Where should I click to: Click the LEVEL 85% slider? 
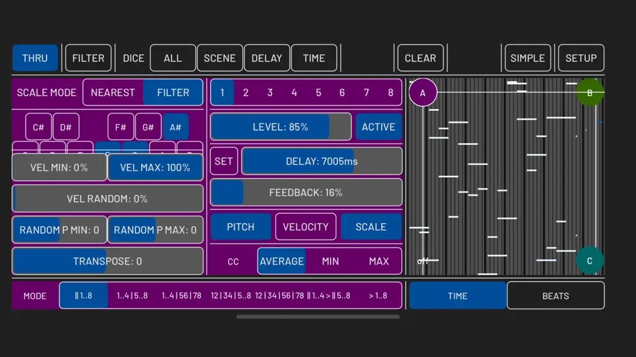[x=281, y=126]
